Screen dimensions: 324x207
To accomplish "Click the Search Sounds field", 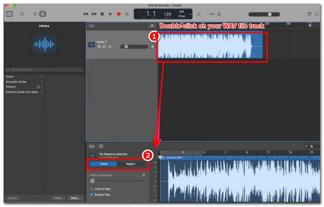I will coord(44,70).
